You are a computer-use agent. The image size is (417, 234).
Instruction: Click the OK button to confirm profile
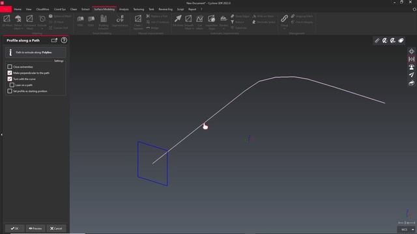point(14,228)
